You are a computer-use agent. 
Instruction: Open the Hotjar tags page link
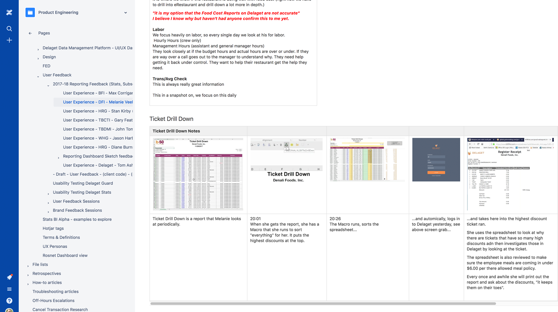pos(53,228)
